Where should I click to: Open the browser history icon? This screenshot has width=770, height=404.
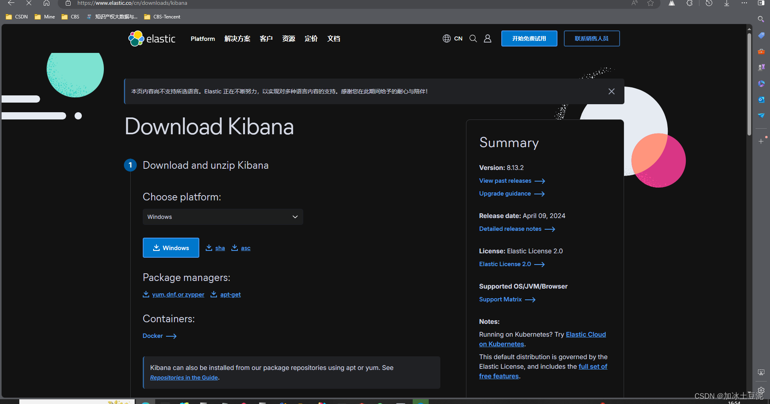[709, 3]
